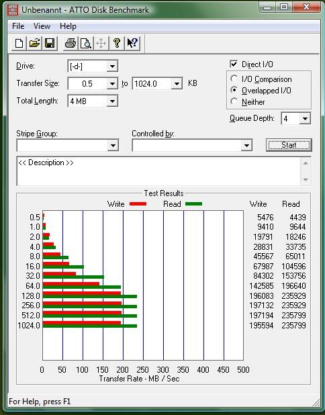325x415 pixels.
Task: Click the green Read legend swatch
Action: [194, 203]
